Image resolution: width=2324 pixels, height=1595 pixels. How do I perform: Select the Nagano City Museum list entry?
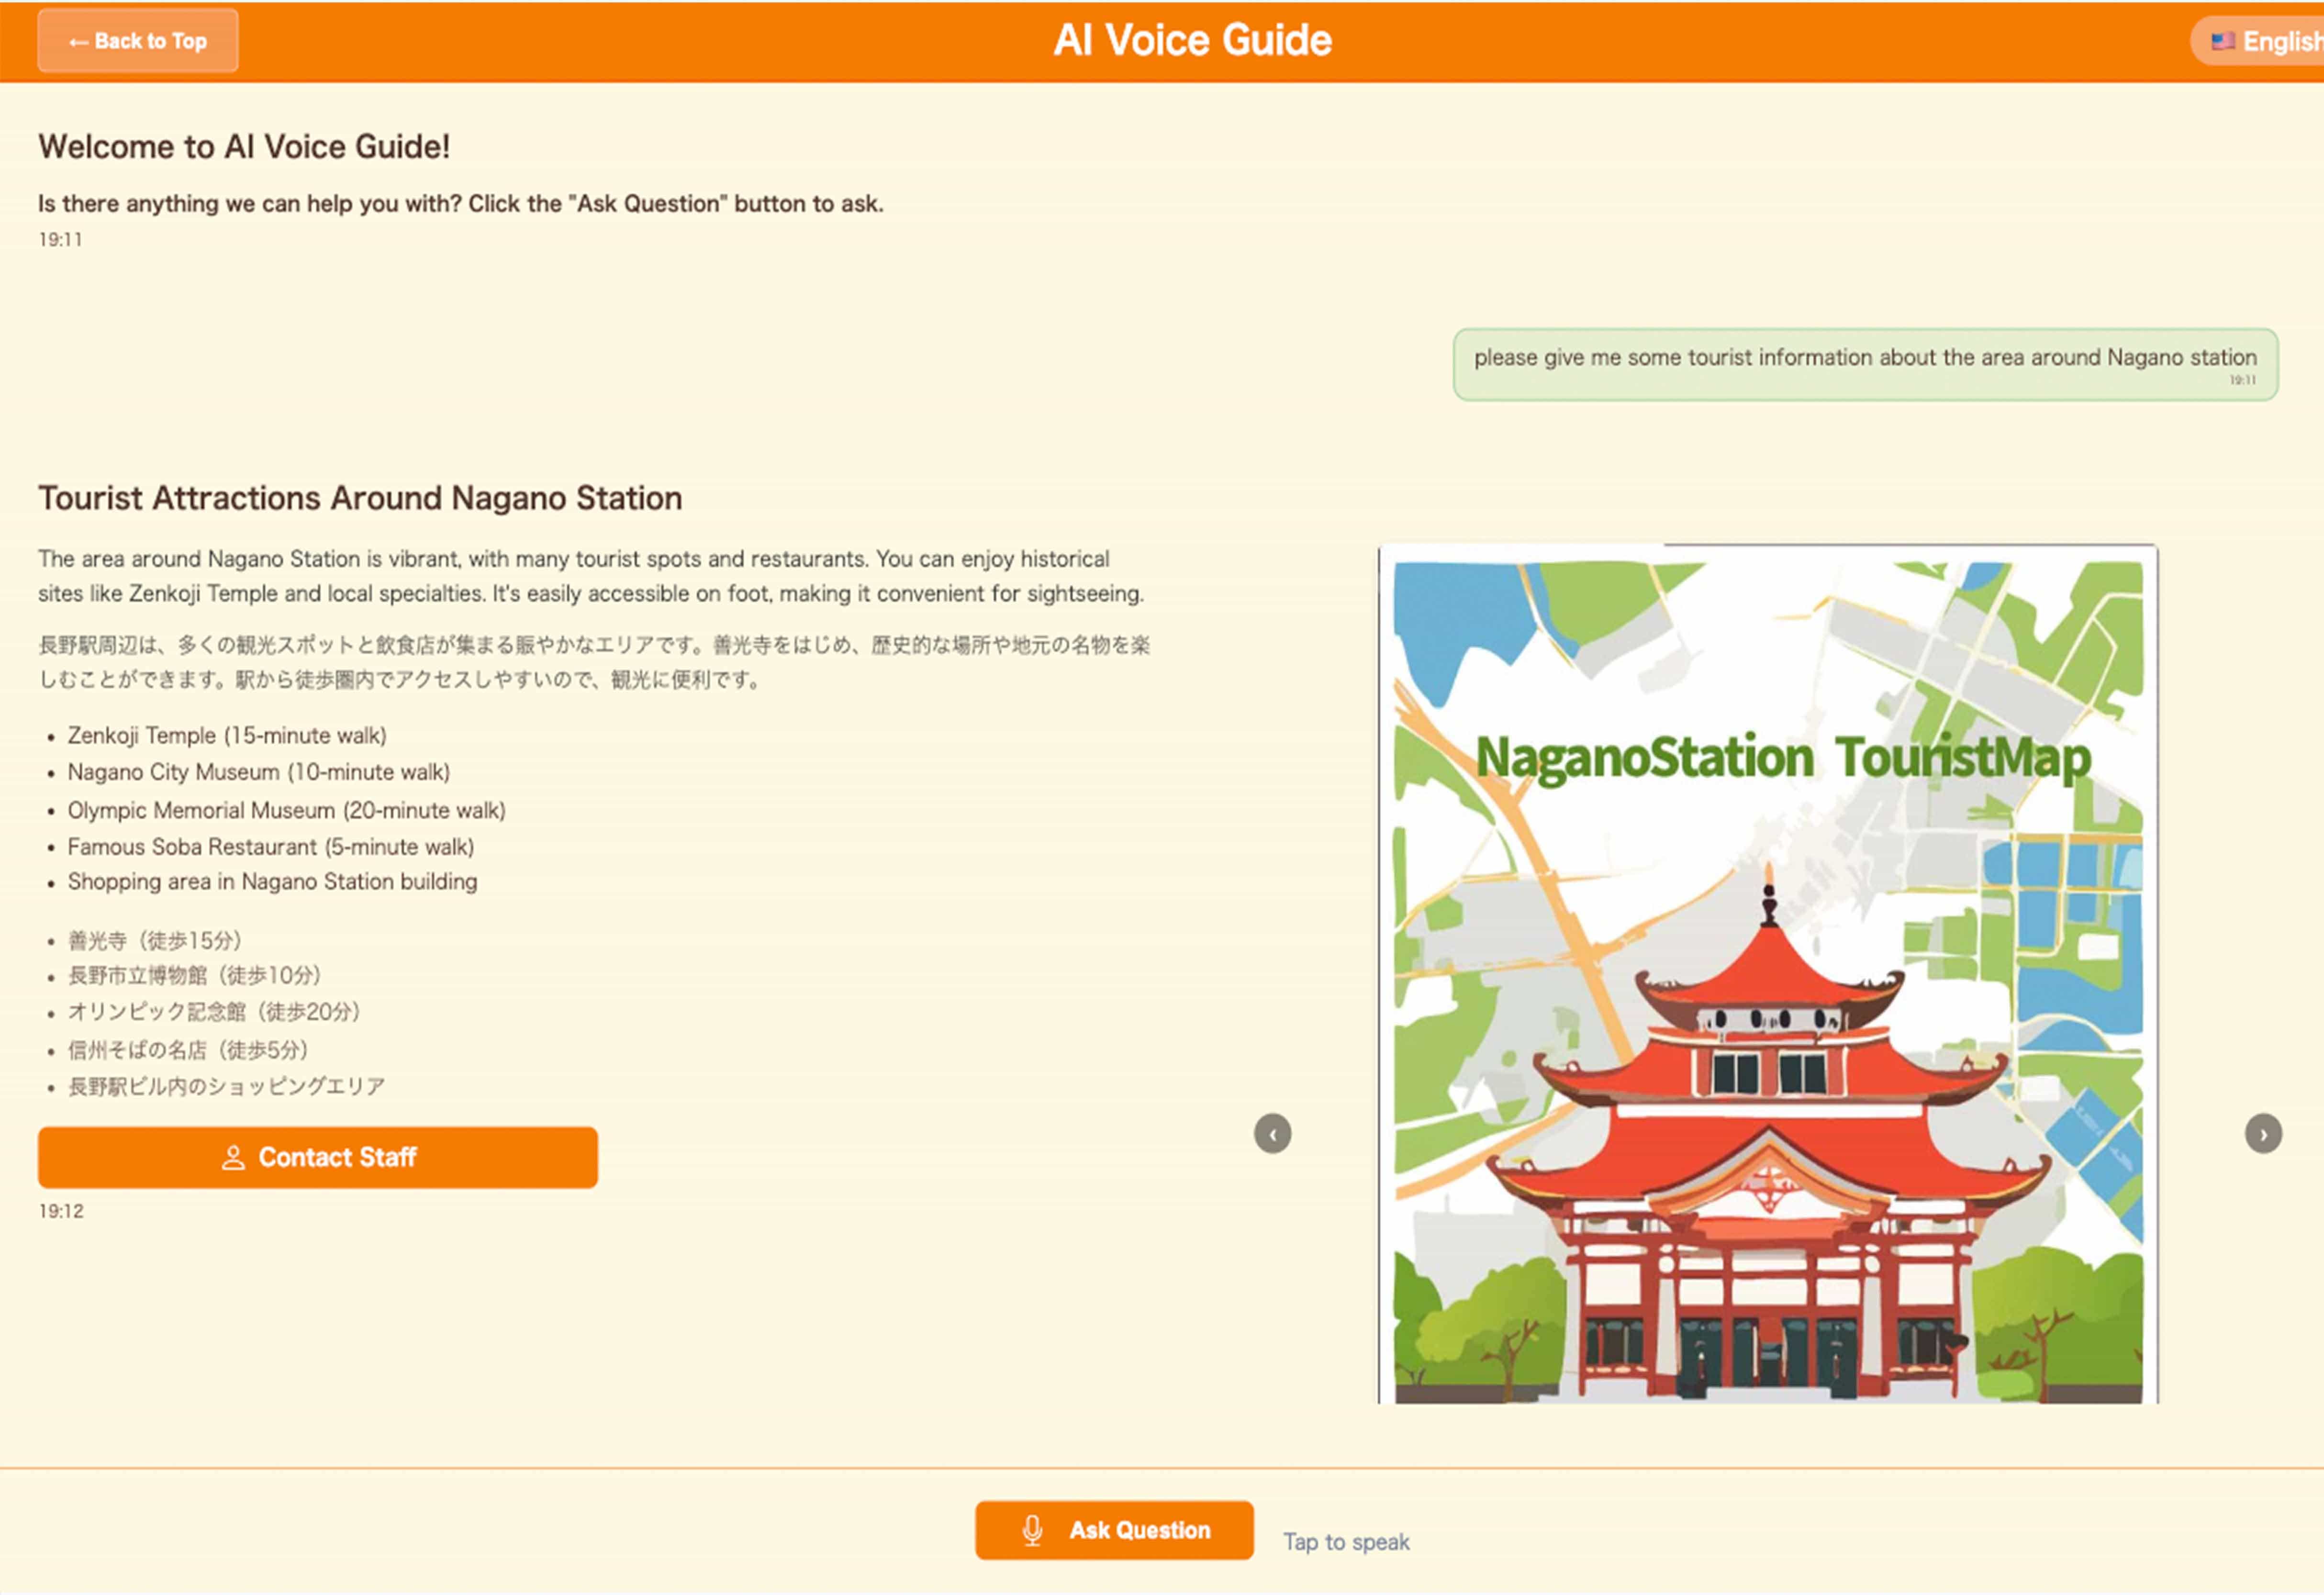258,772
